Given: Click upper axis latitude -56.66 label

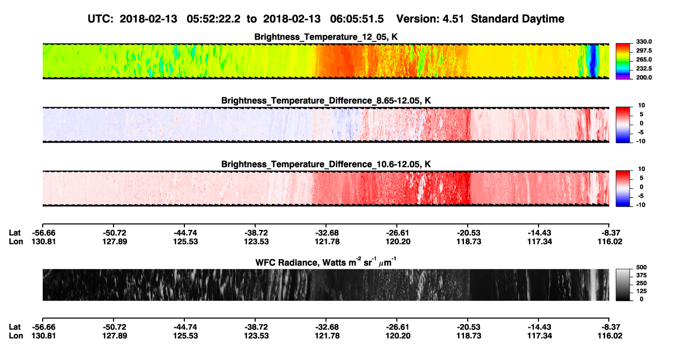Looking at the screenshot, I should pyautogui.click(x=43, y=233).
